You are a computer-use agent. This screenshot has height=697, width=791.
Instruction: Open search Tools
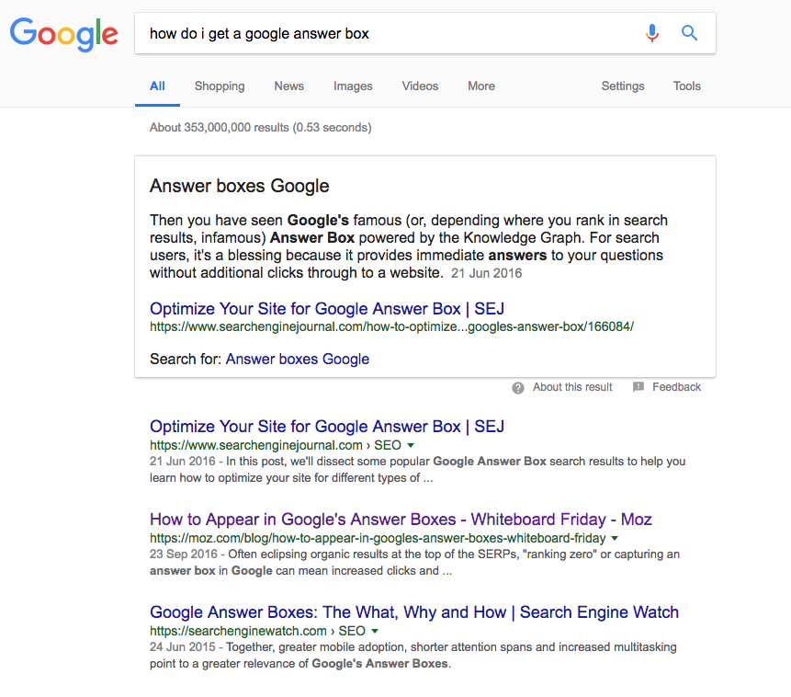(687, 86)
